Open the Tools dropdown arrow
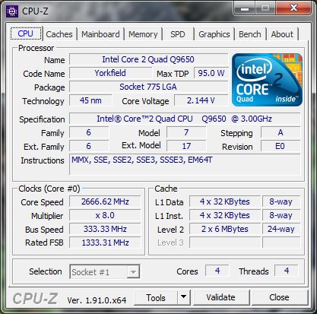Viewport: 317px width, 314px height. 184,297
